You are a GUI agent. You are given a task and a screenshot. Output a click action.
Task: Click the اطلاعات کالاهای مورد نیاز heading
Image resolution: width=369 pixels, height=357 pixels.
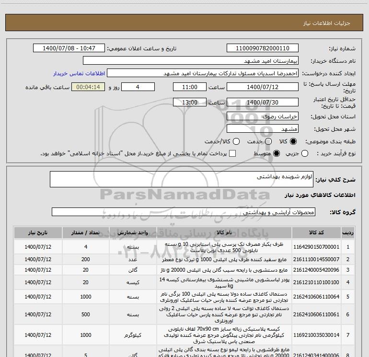pyautogui.click(x=320, y=195)
